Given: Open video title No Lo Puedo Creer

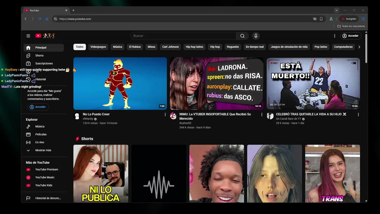Looking at the screenshot, I should [96, 114].
